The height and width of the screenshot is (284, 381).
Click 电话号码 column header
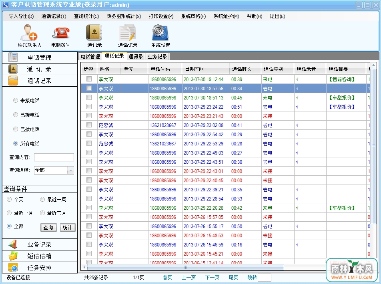tap(165, 69)
